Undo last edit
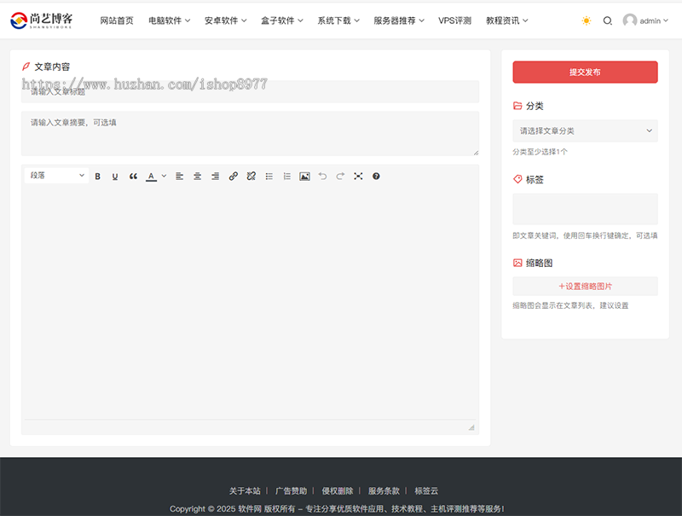Screen dimensions: 682x516 322,177
